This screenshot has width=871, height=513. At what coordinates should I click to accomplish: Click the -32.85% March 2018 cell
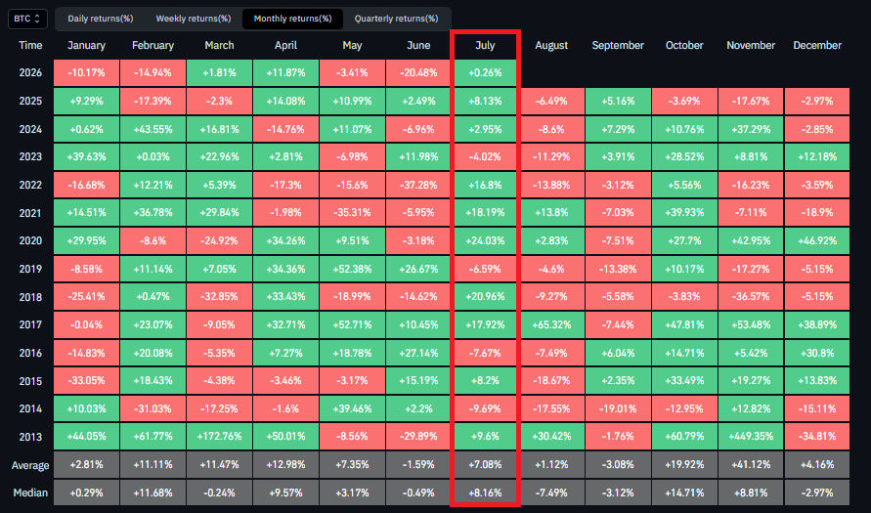(219, 297)
